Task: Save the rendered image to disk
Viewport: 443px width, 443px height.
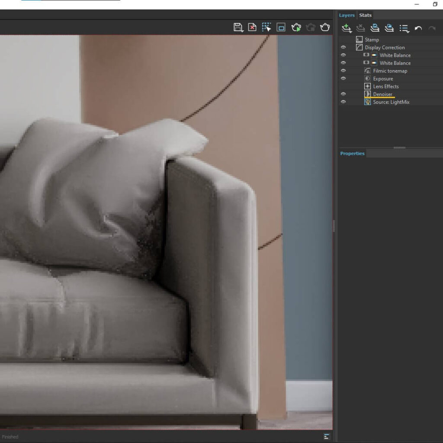Action: [x=238, y=27]
